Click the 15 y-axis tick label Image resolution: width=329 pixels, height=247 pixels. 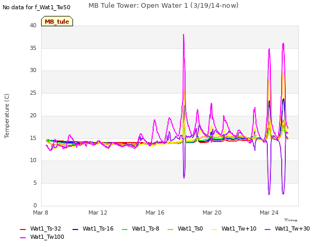33,138
